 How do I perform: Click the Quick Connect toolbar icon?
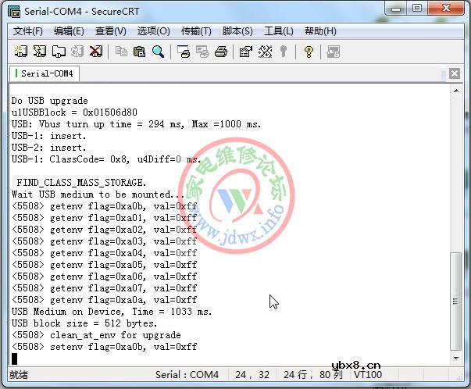(39, 52)
